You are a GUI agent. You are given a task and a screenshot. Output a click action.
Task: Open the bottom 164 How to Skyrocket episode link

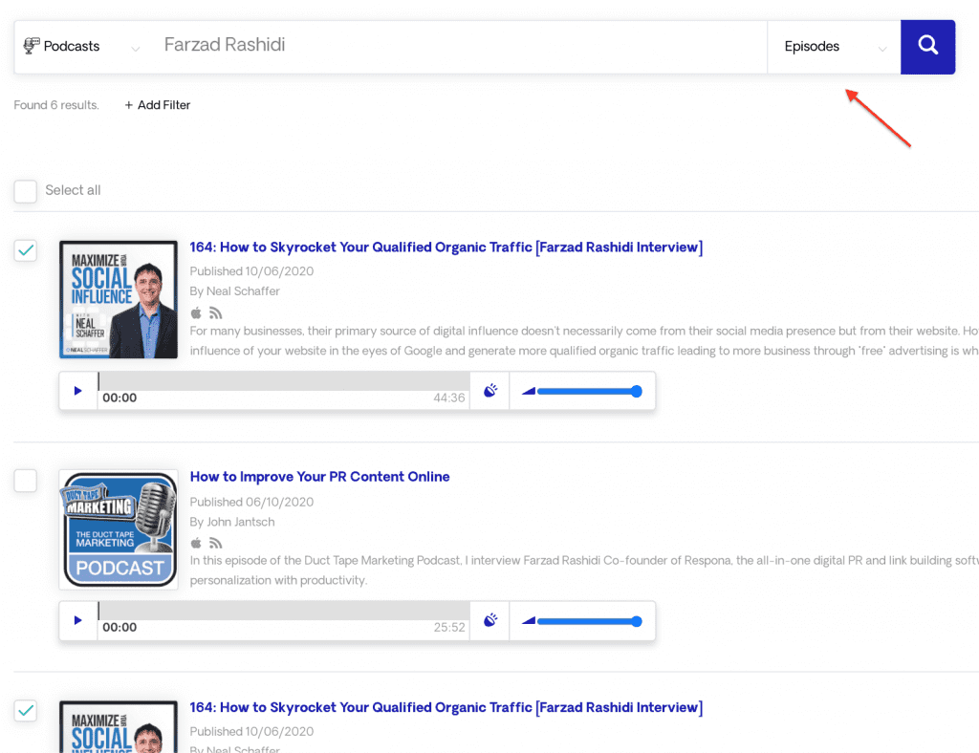coord(446,707)
